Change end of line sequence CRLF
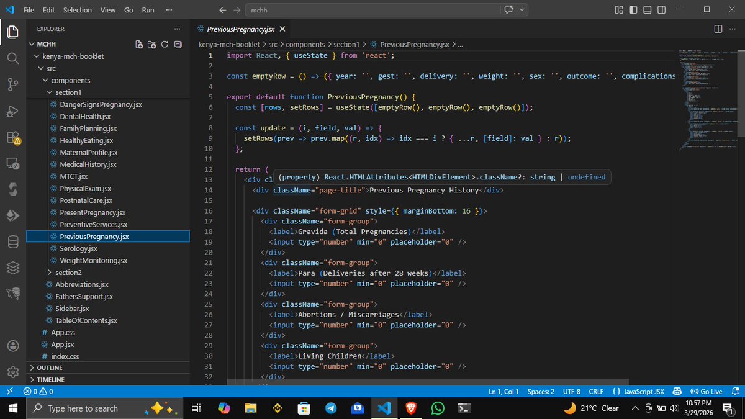745x419 pixels. click(596, 392)
